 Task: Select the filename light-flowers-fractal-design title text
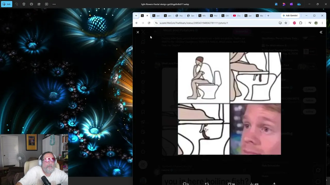[165, 4]
